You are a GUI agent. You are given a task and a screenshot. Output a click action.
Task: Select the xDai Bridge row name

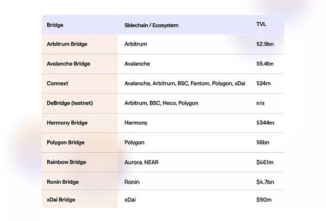tap(61, 200)
